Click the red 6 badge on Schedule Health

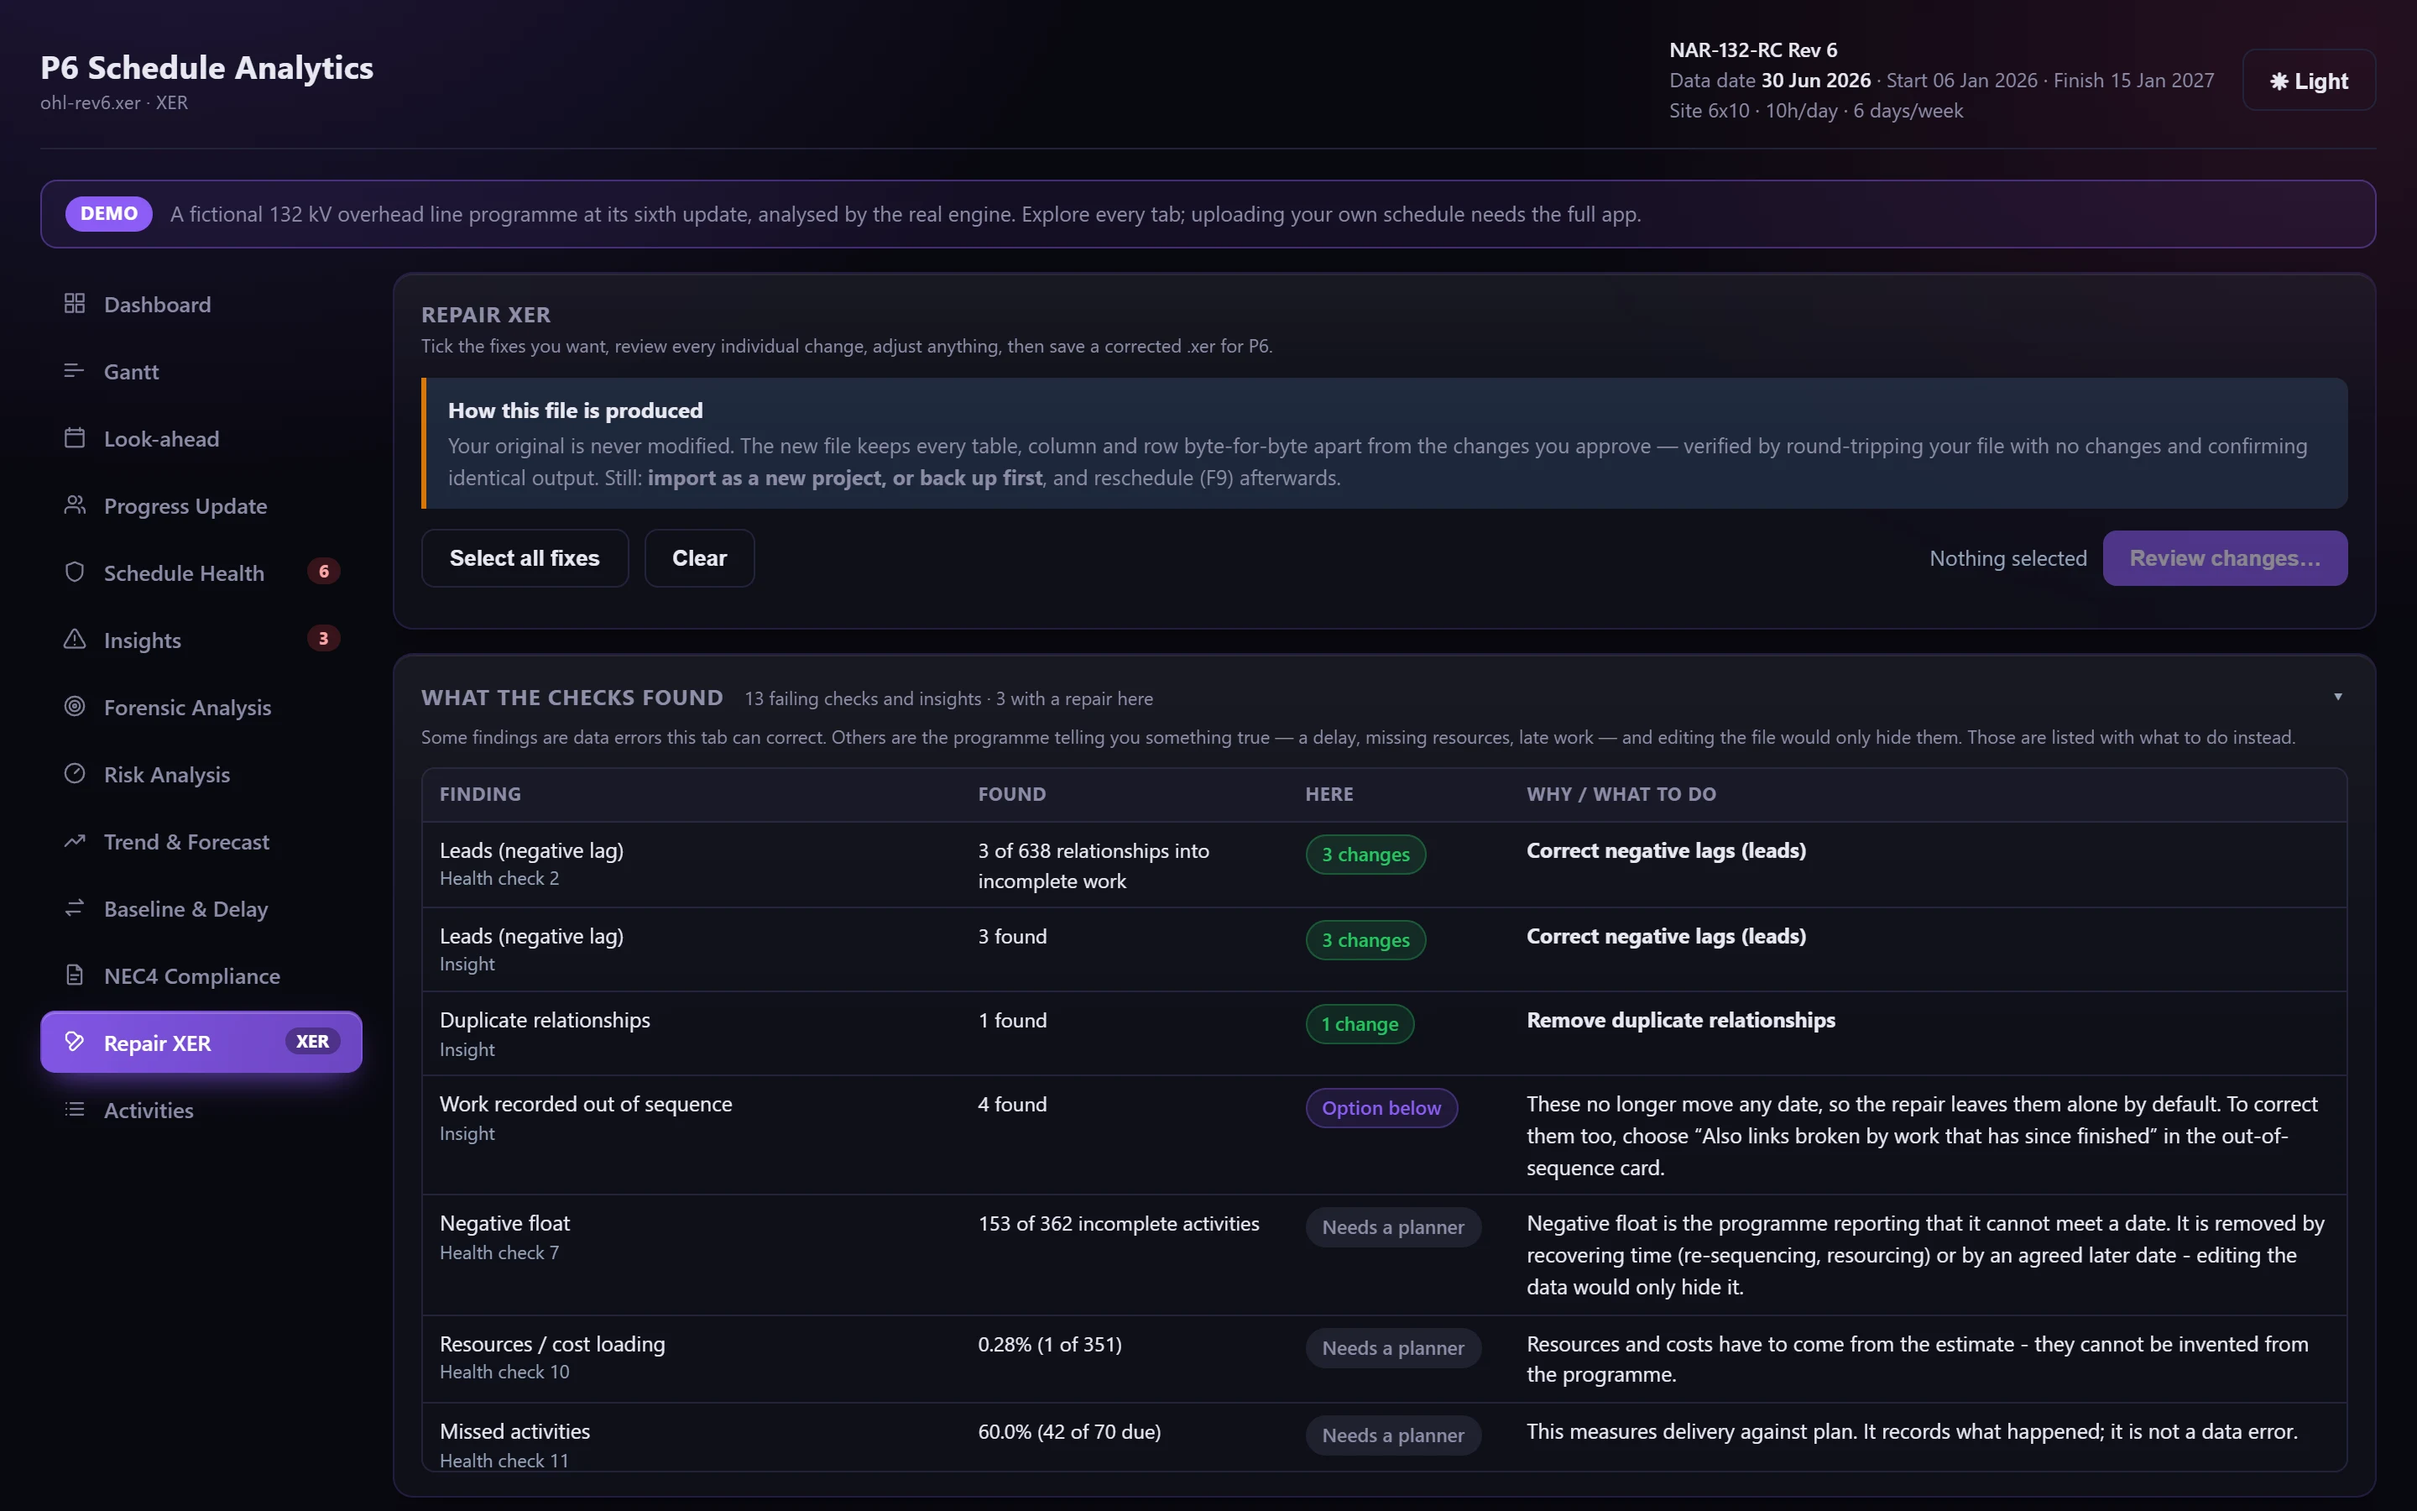[322, 572]
